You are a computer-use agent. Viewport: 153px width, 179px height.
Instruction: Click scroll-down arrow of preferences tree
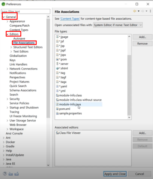point(48,165)
